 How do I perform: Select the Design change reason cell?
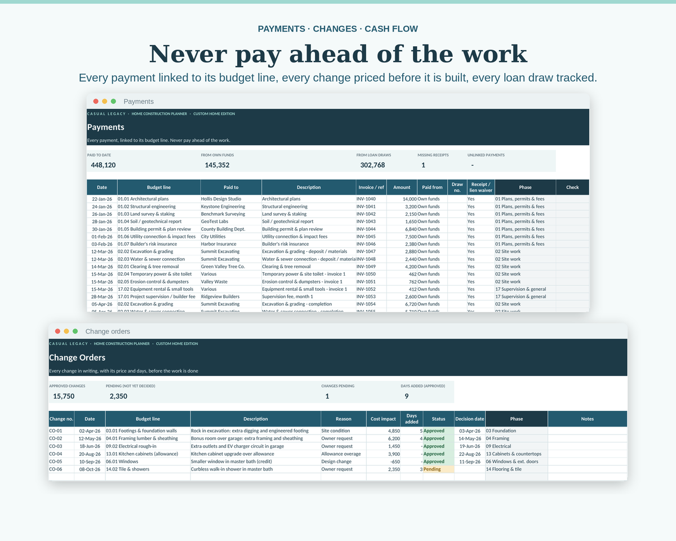344,461
